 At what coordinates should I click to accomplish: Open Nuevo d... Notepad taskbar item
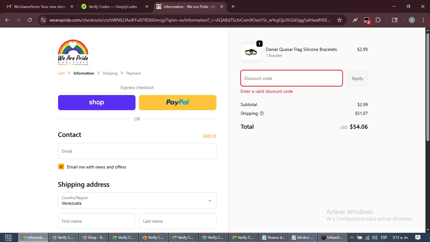click(x=273, y=238)
